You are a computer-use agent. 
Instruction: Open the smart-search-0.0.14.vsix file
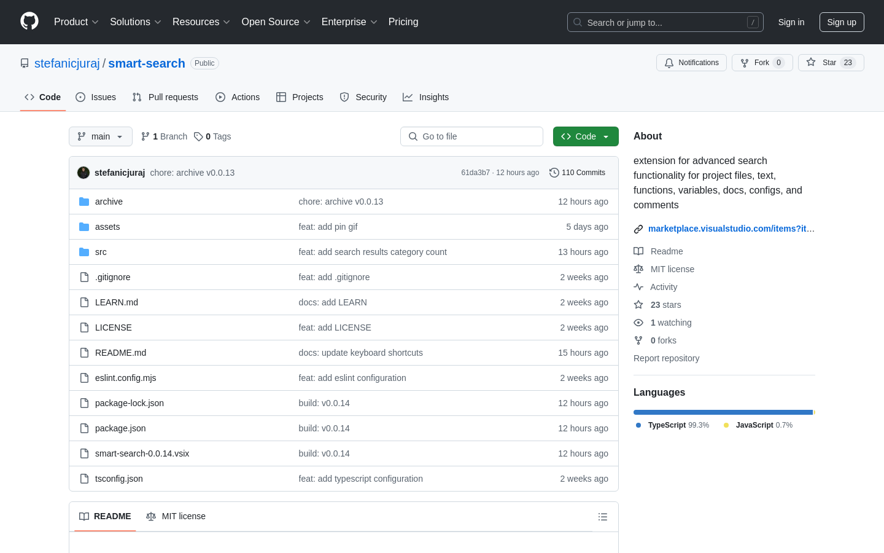(142, 453)
